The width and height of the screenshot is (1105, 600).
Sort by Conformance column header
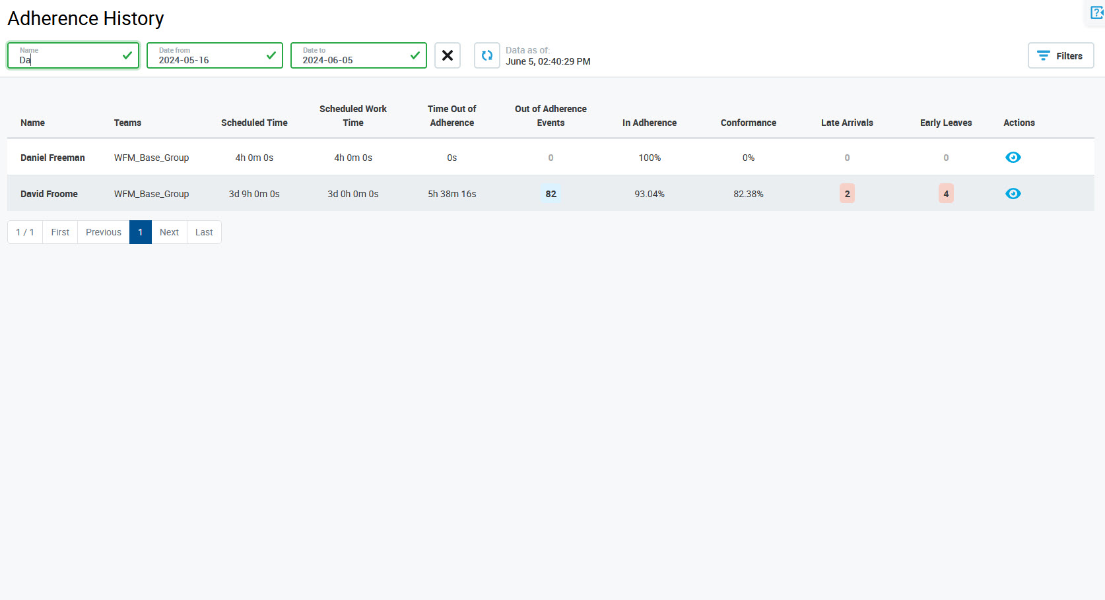[748, 123]
